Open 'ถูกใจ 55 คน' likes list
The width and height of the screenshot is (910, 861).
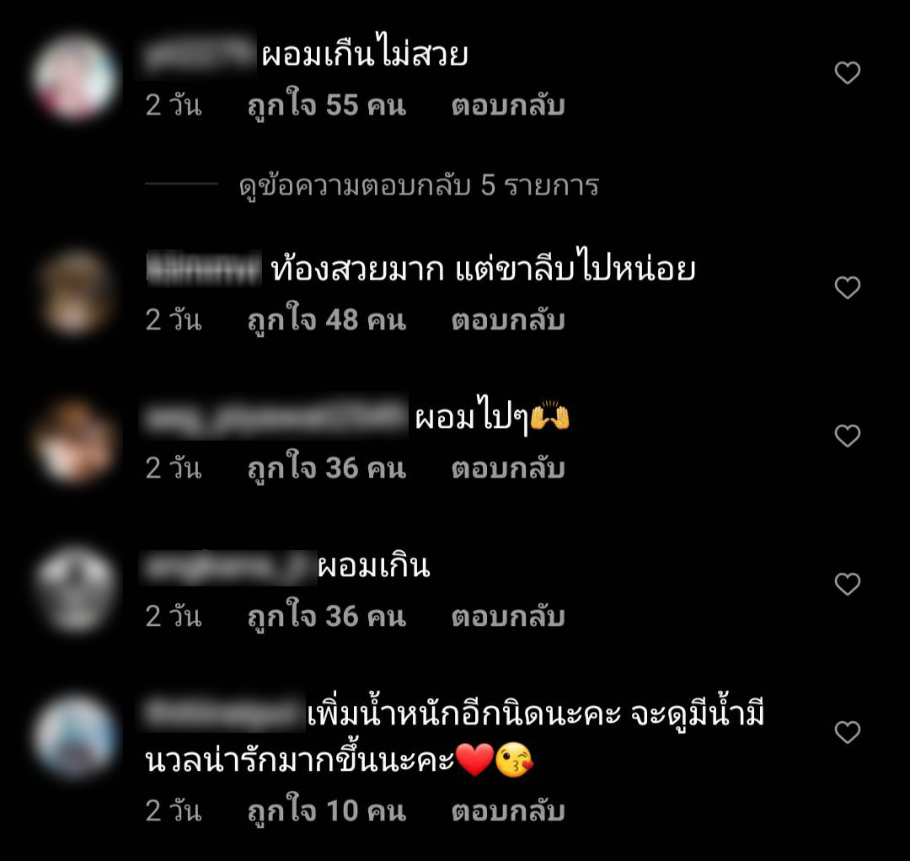pos(327,105)
